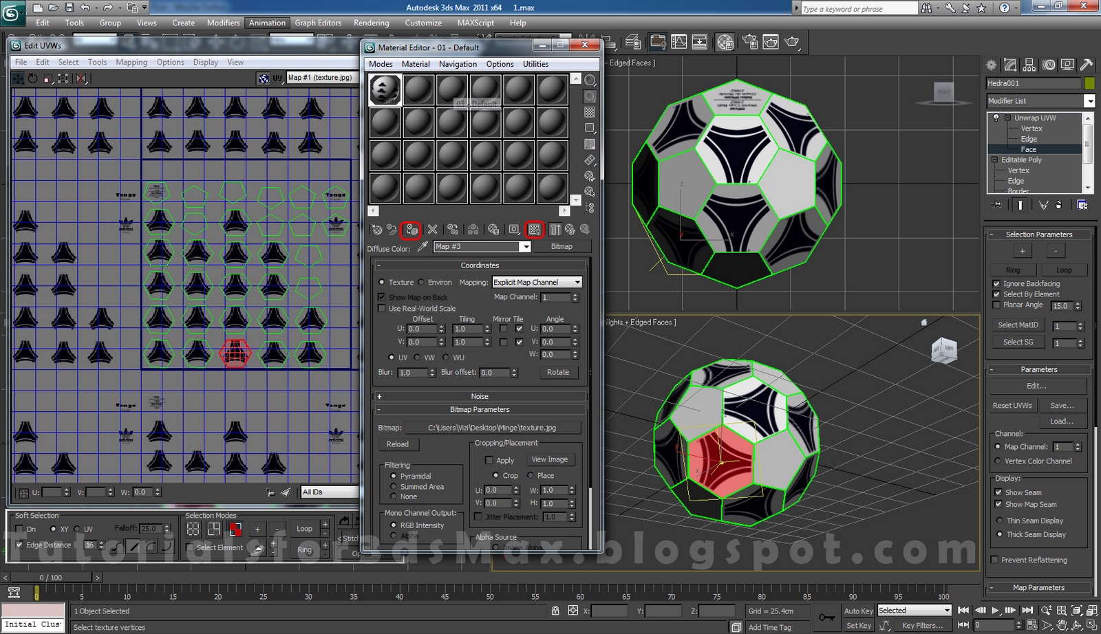Click Reset Map/Mtl (X) icon
The width and height of the screenshot is (1101, 634).
tap(432, 230)
